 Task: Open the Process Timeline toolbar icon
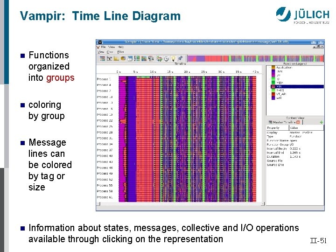[x=110, y=58]
